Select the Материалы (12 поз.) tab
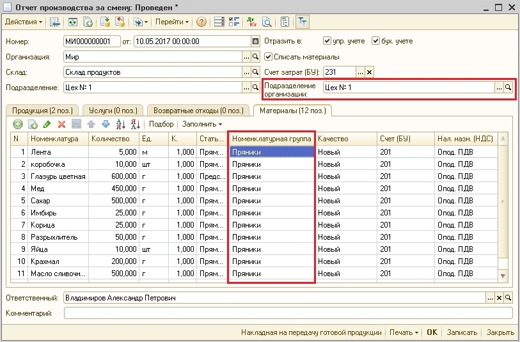The width and height of the screenshot is (520, 342). 293,110
